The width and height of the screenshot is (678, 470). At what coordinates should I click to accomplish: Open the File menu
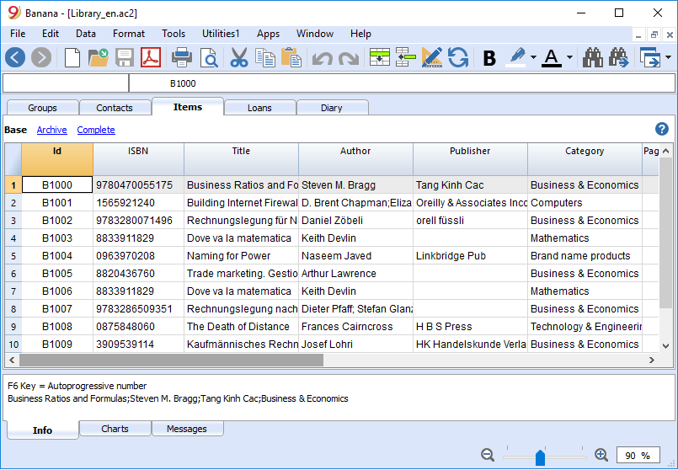pyautogui.click(x=18, y=34)
